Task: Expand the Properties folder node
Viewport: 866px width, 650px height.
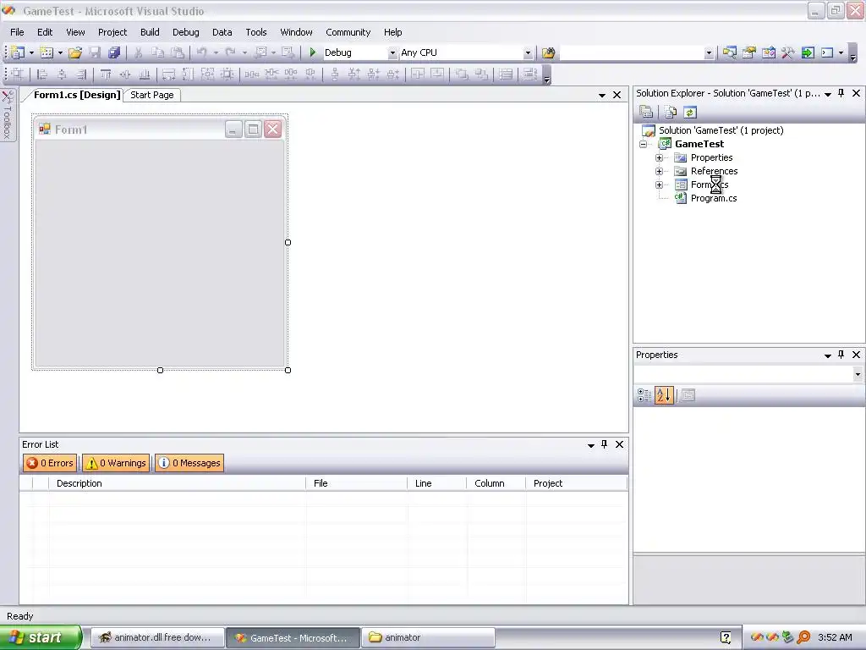Action: pyautogui.click(x=659, y=157)
